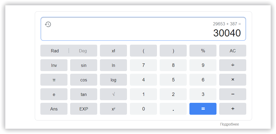The height and width of the screenshot is (134, 276).
Task: Switch angle mode to Deg
Action: click(83, 51)
